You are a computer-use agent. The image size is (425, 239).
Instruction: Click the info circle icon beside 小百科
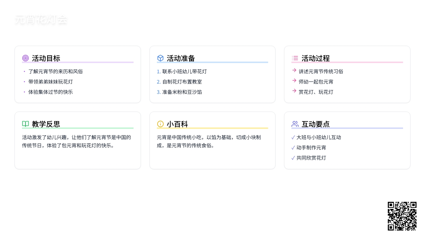[160, 124]
